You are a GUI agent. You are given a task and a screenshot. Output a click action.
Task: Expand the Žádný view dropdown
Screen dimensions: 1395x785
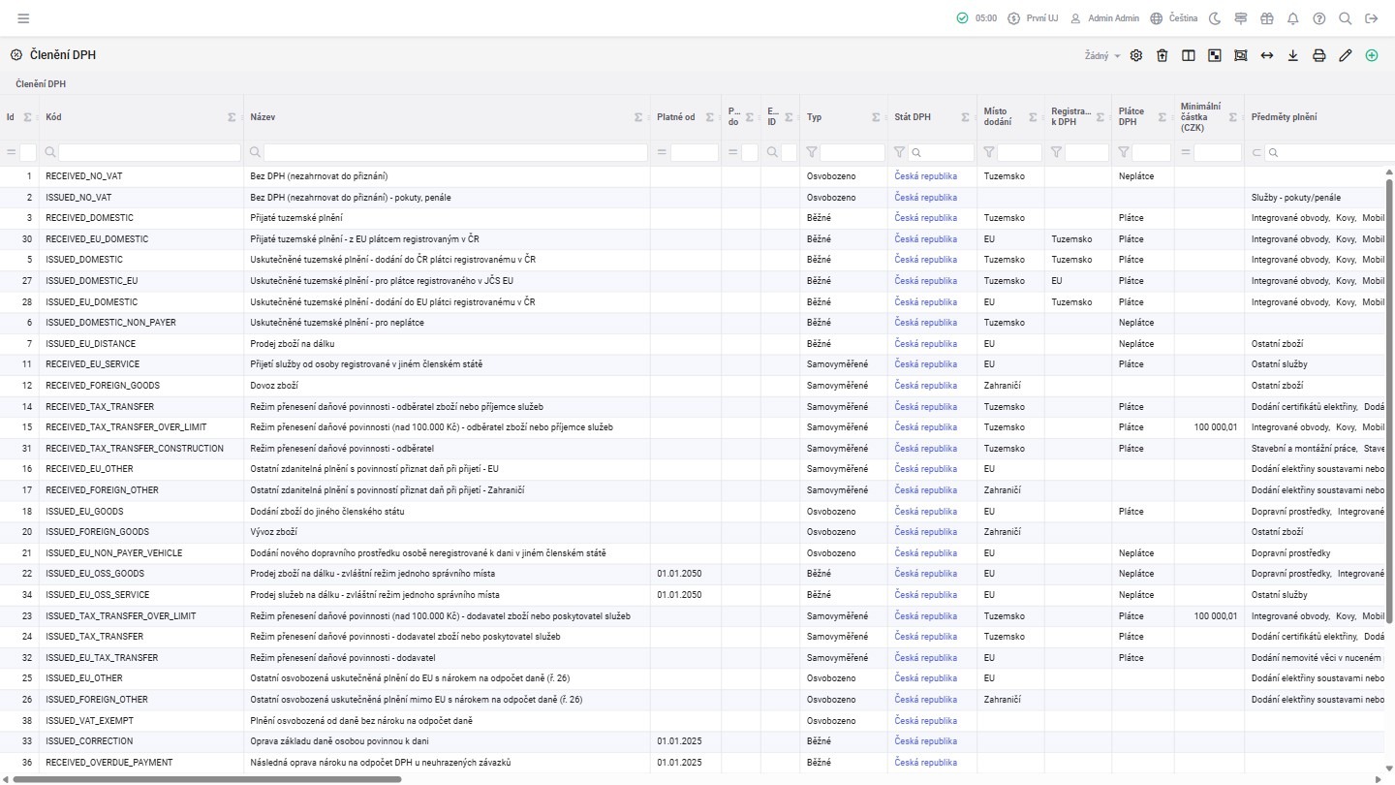pos(1101,56)
